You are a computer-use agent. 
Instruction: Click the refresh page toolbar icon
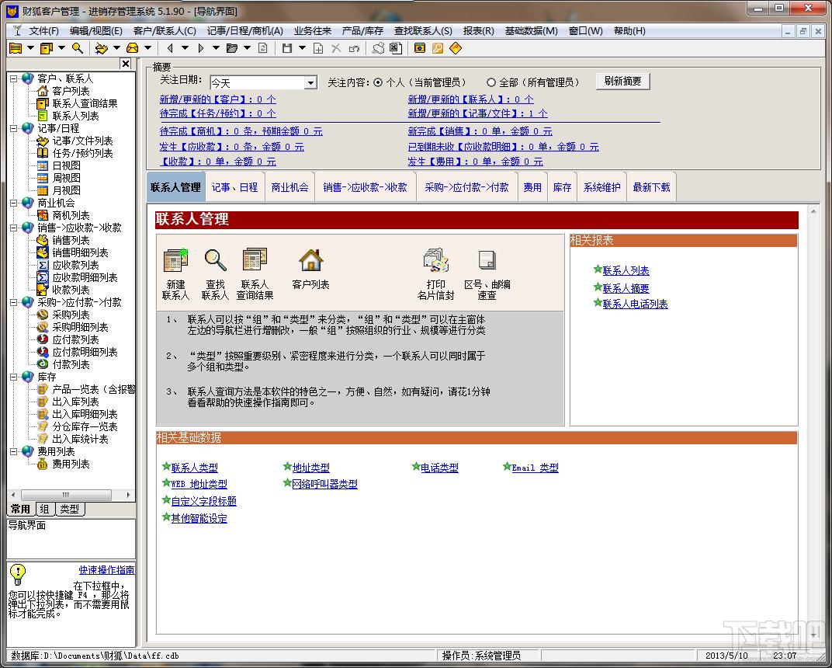pyautogui.click(x=262, y=48)
